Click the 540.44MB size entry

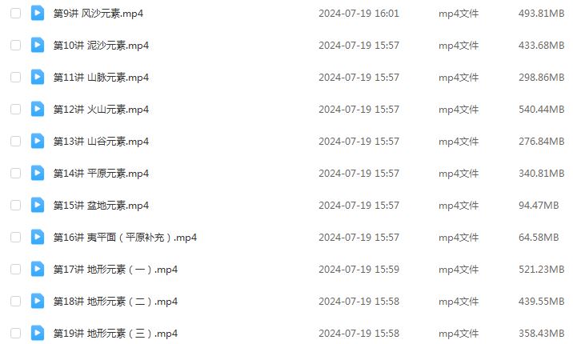click(x=541, y=109)
